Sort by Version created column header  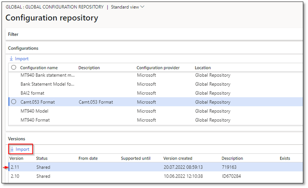pyautogui.click(x=178, y=158)
